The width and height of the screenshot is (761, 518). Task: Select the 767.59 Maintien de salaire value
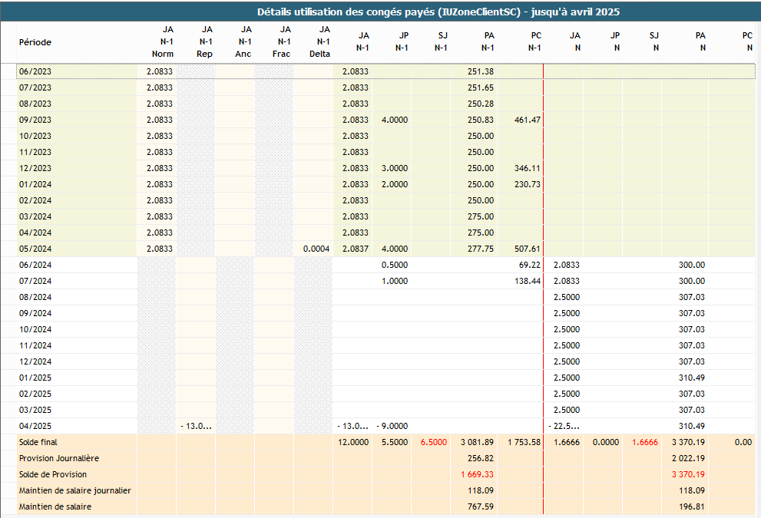click(x=481, y=506)
